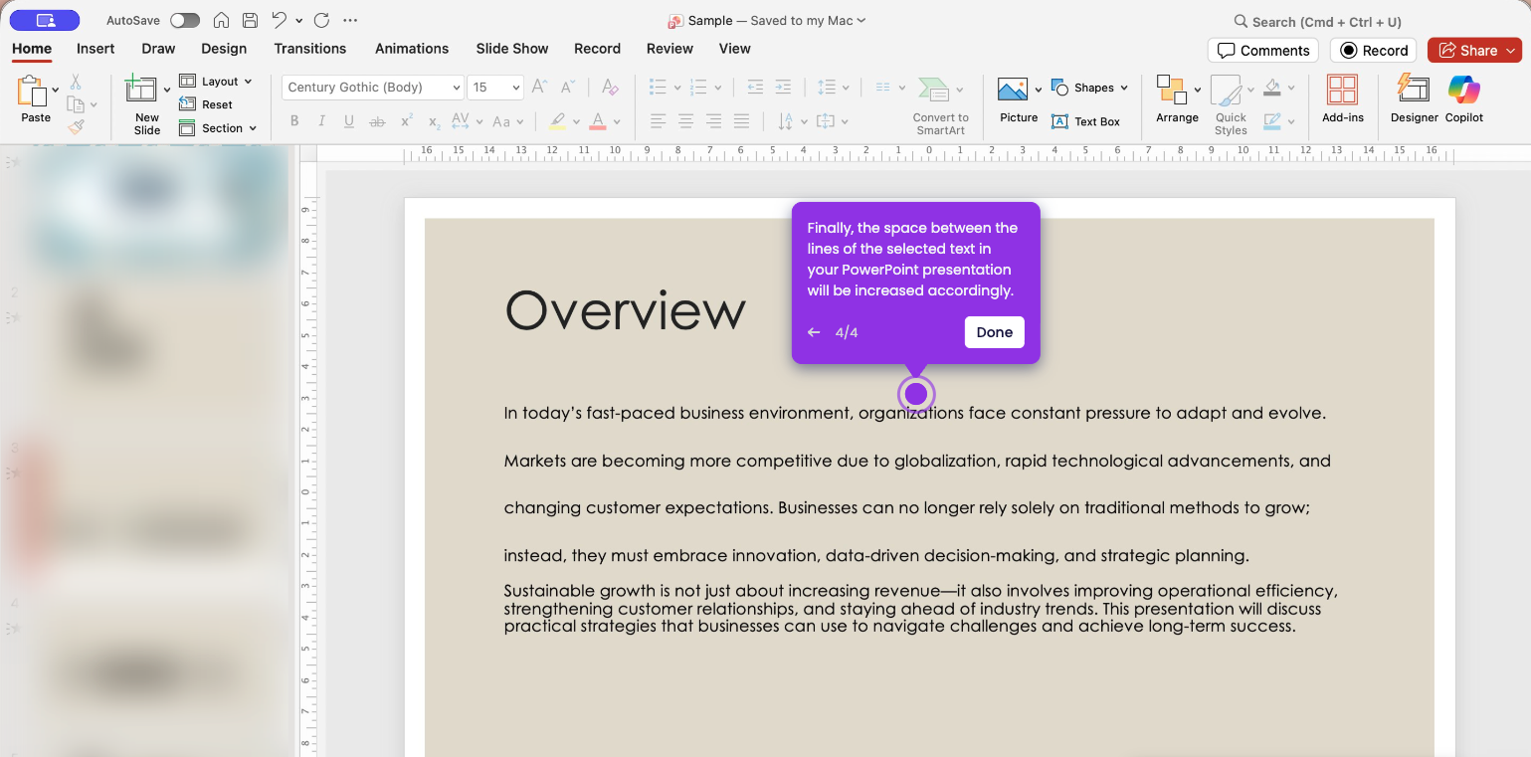Click Increase Font Size icon
Viewport: 1531px width, 757px height.
coord(539,87)
